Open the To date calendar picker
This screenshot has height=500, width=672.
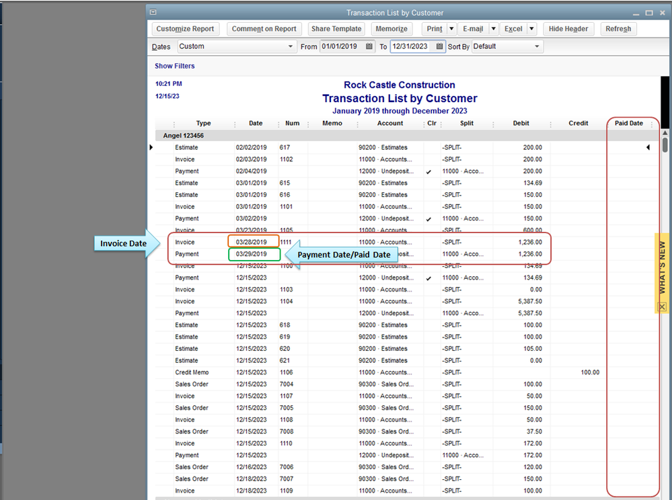click(439, 46)
